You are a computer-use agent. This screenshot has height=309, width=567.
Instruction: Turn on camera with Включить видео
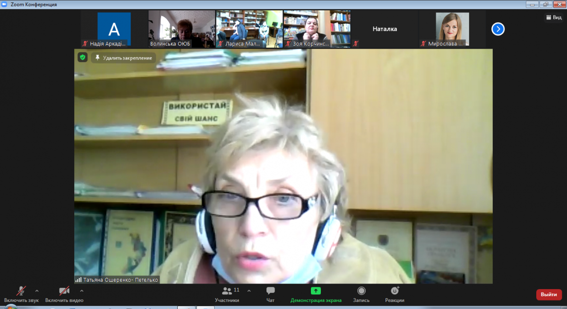(x=64, y=294)
